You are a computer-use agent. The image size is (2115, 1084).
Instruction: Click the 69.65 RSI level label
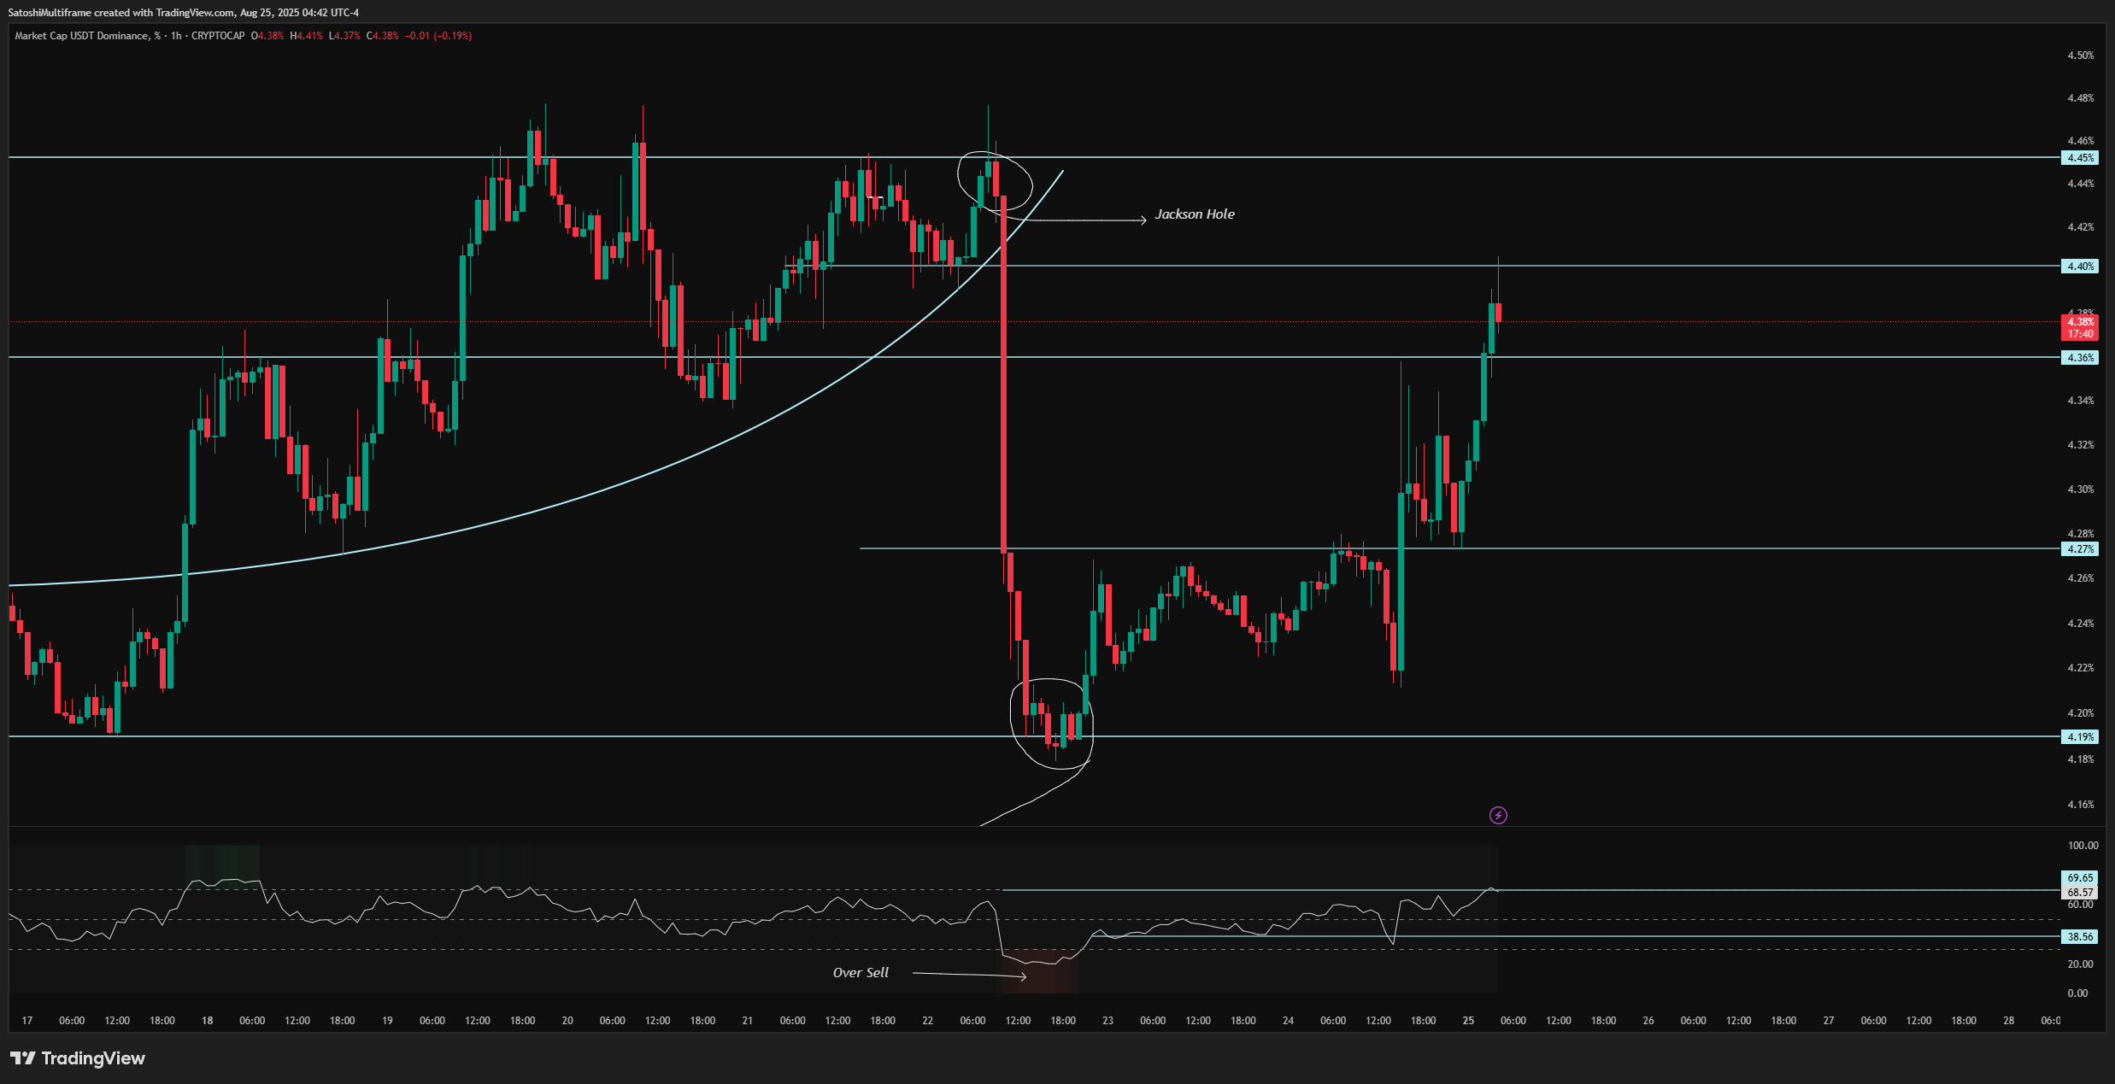(x=2080, y=878)
